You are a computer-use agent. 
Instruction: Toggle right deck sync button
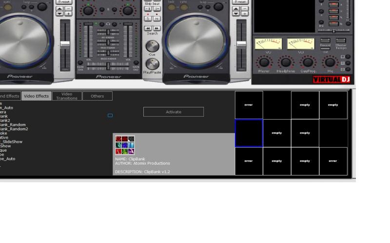coord(184,7)
